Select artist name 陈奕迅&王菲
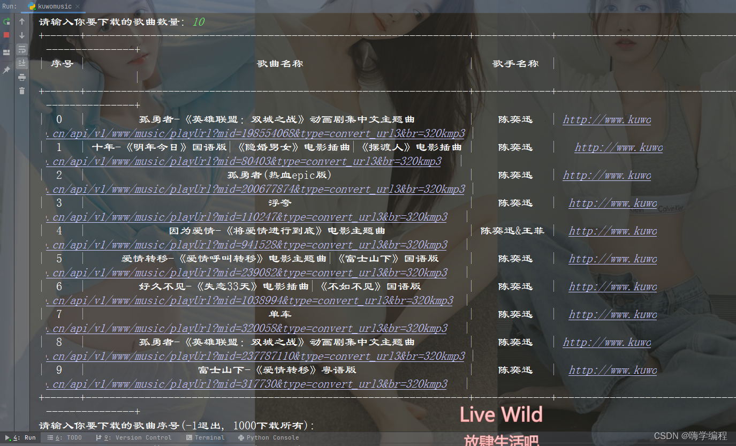 coord(512,231)
